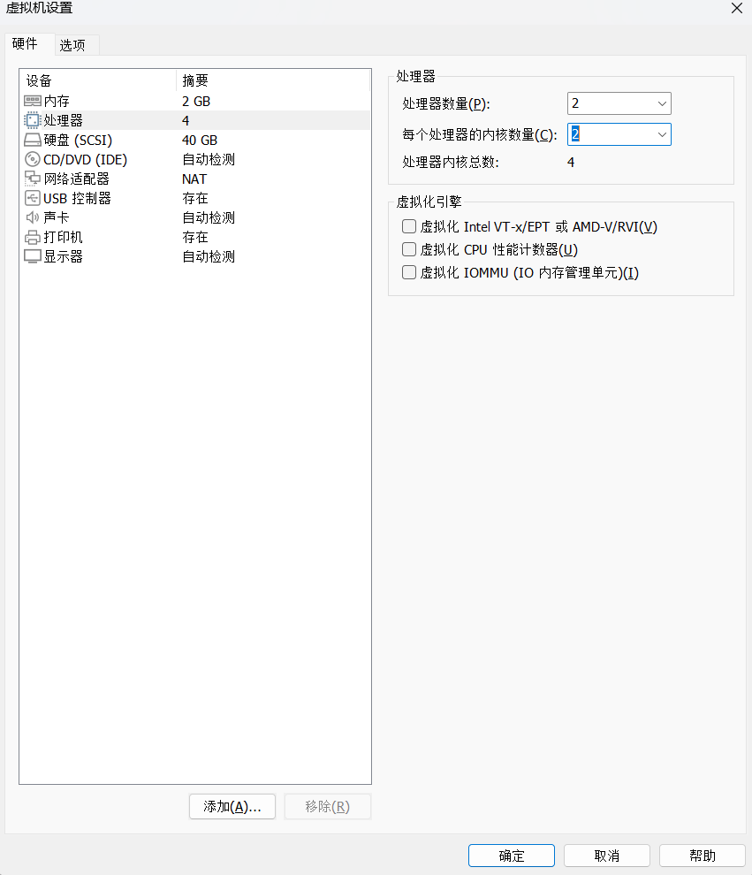Click the printer (打印机) icon

(33, 237)
